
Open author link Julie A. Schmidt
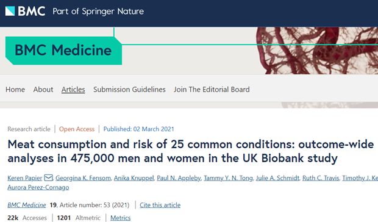[277, 178]
